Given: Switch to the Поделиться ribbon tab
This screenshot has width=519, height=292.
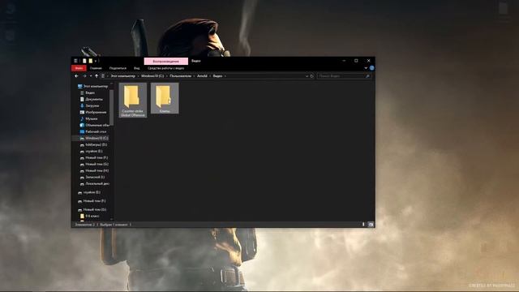Looking at the screenshot, I should [x=118, y=68].
